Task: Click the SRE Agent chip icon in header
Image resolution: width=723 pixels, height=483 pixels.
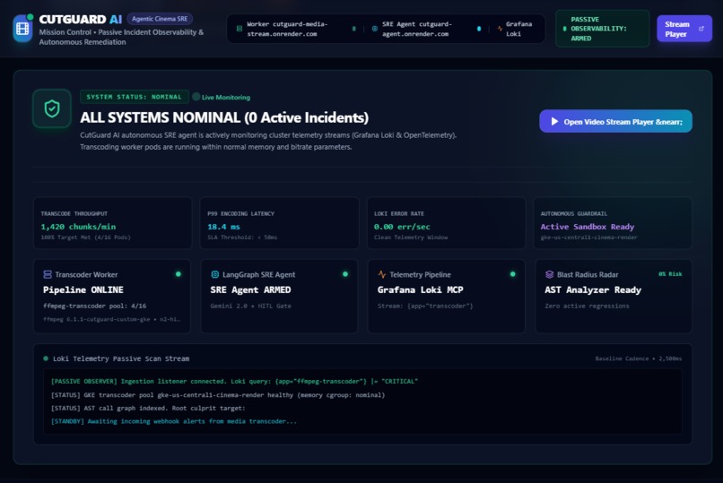Action: (374, 29)
